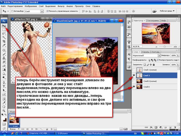The image size is (181, 136).
Task: Select the Slice tool
Action: [x=4, y=45]
